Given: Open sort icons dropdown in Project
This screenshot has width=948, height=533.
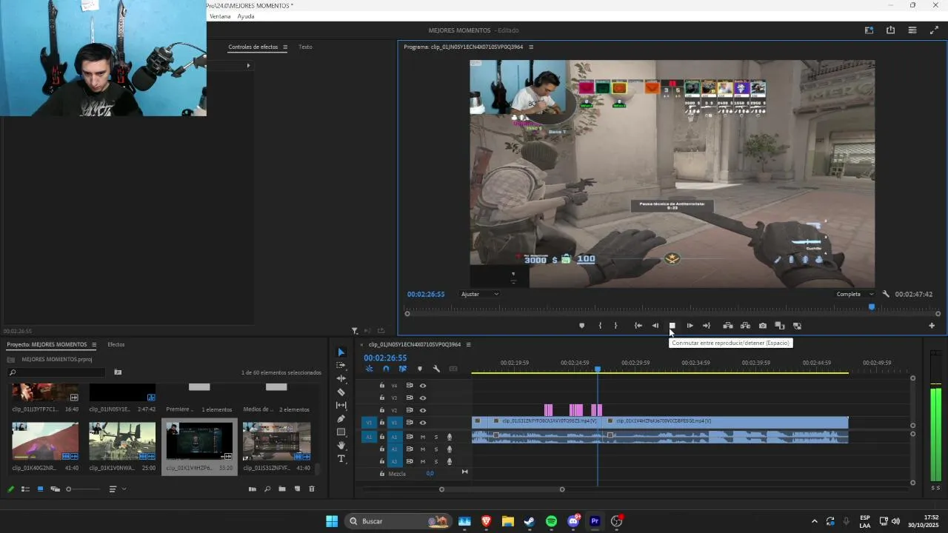Looking at the screenshot, I should click(x=117, y=489).
